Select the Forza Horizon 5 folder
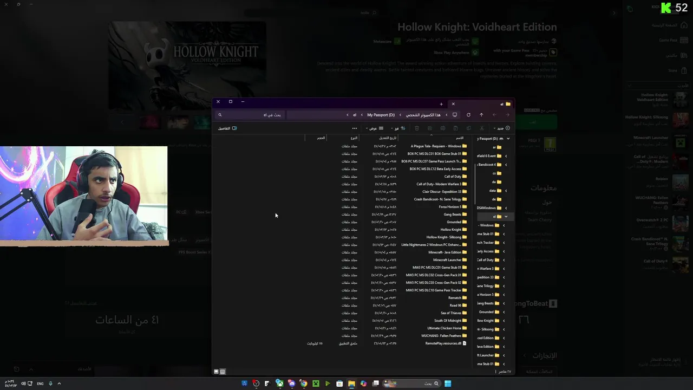Screen dimensions: 693x390 tap(453, 207)
